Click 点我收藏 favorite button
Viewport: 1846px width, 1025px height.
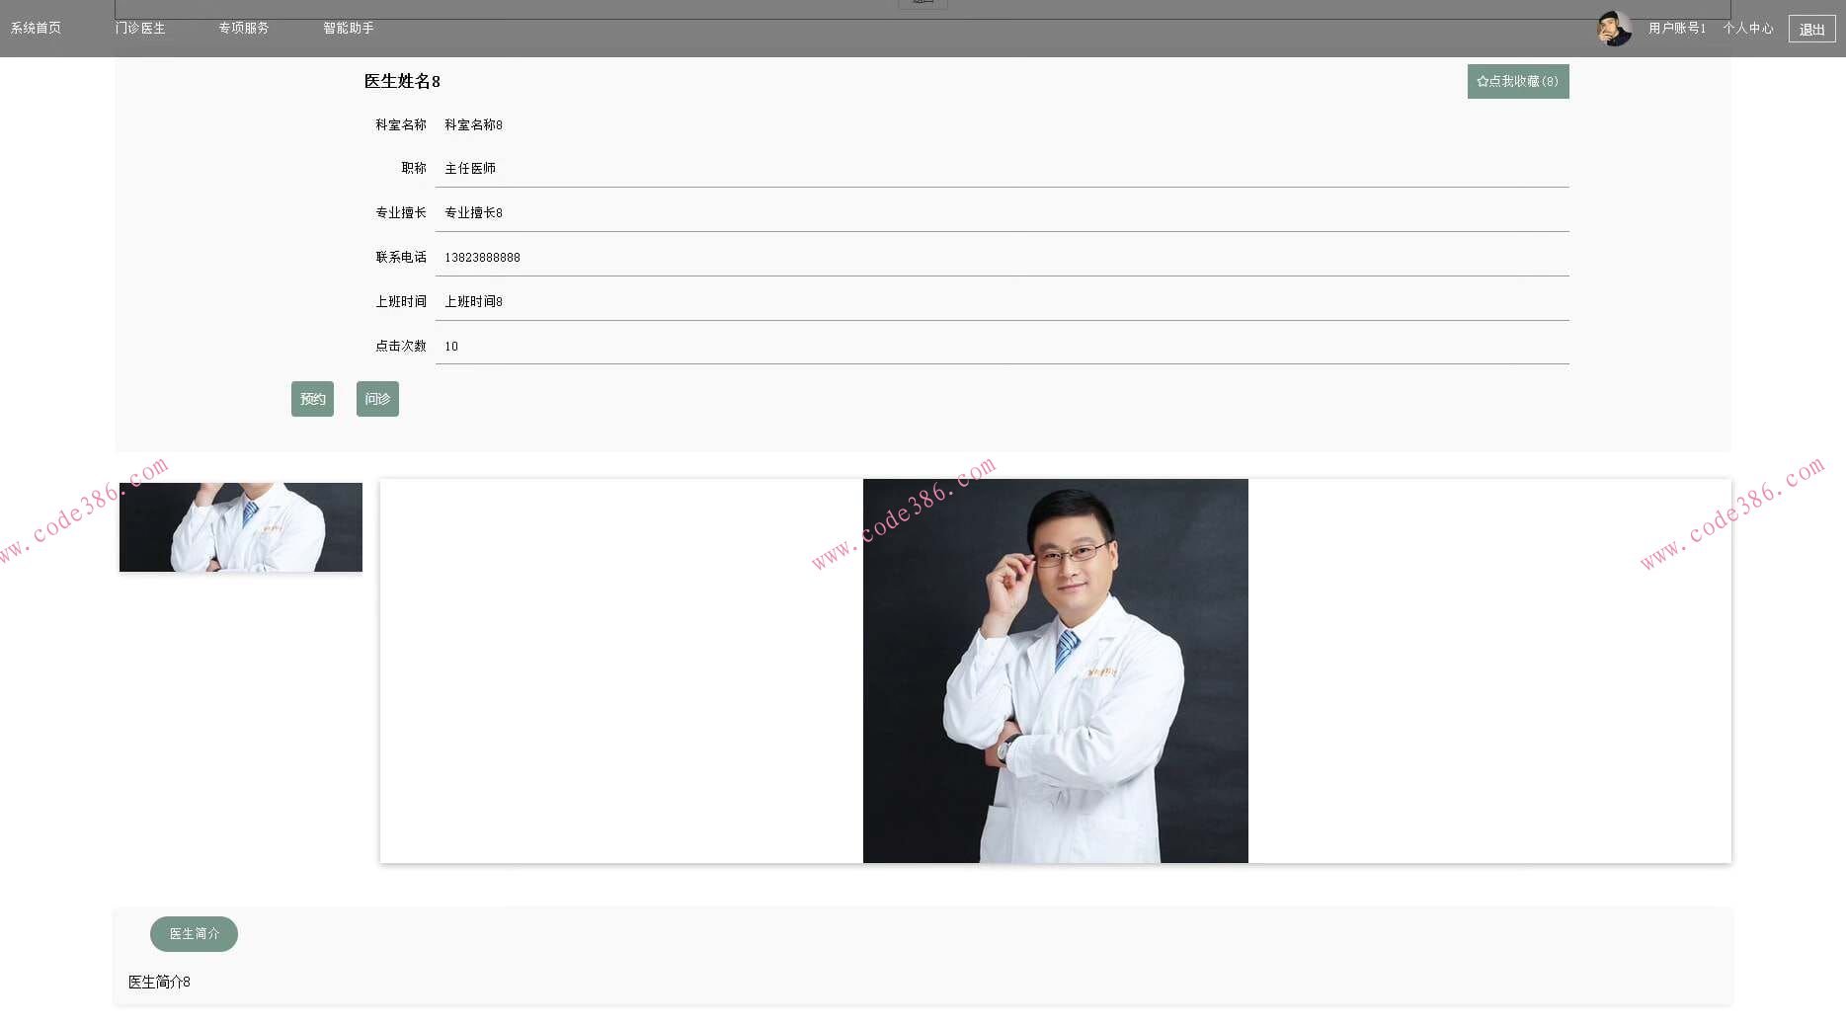[x=1518, y=81]
